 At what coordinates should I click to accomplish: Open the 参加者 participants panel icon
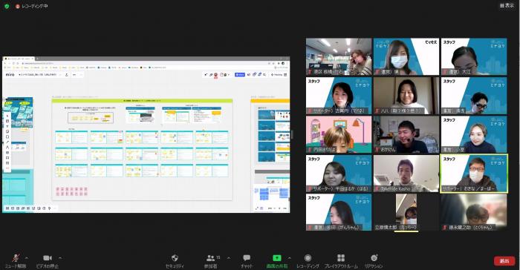210,257
